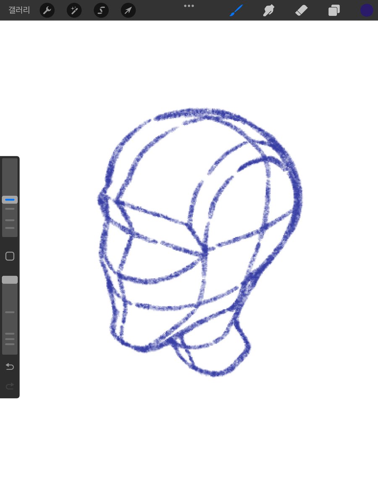Activate the Selection S-shaped tool
The width and height of the screenshot is (378, 504).
point(101,10)
